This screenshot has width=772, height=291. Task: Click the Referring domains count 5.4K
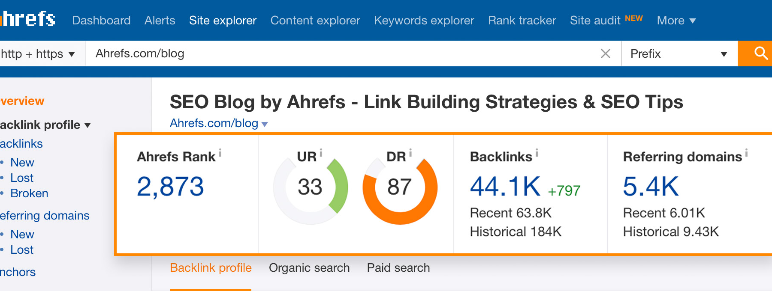[651, 187]
